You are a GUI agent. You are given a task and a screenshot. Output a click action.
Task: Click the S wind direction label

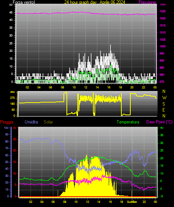(x=164, y=104)
